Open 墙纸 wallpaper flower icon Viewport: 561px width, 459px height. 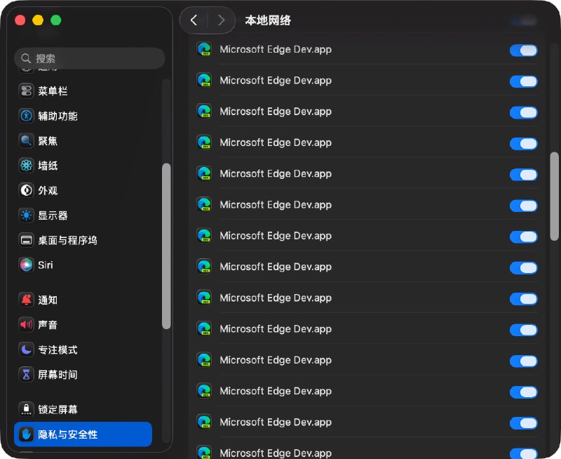click(x=26, y=166)
